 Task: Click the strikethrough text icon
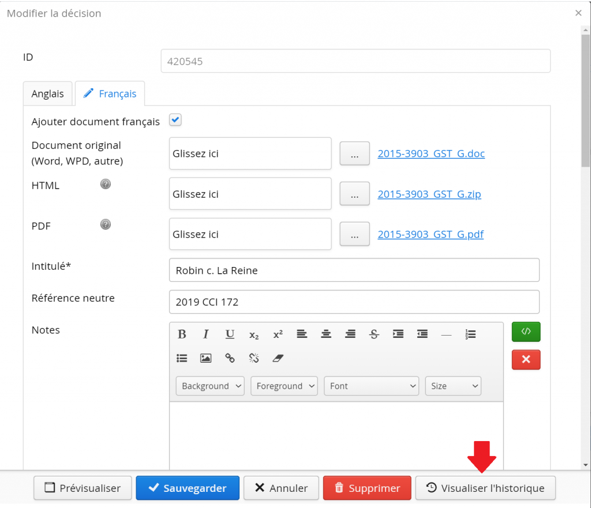374,334
